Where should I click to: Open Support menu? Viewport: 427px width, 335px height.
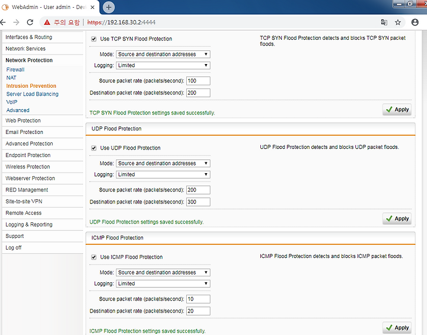coord(43,236)
